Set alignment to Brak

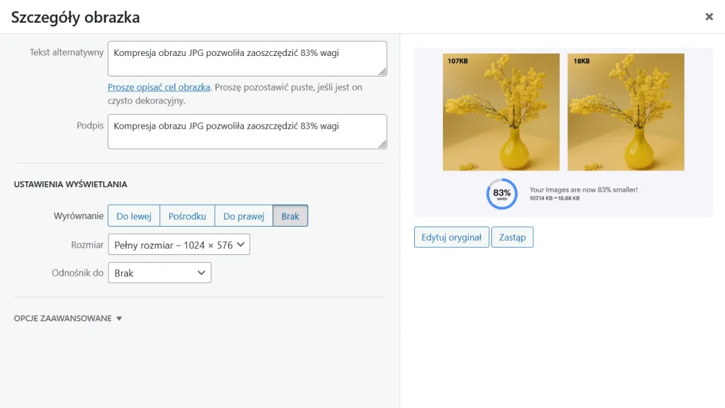pyautogui.click(x=290, y=216)
